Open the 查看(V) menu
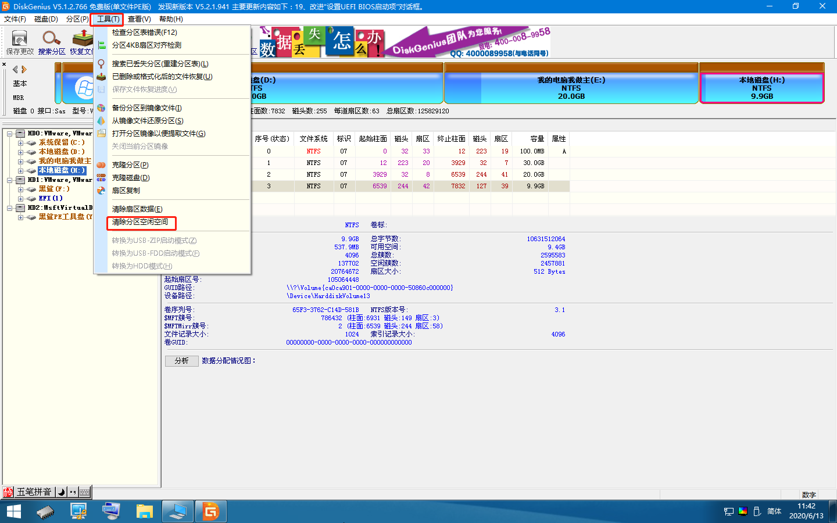837x523 pixels. coord(139,19)
